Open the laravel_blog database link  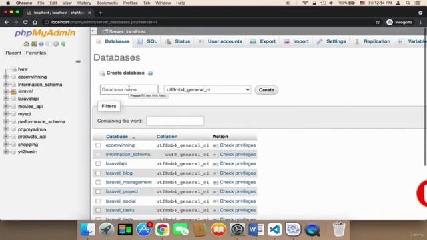[x=119, y=173]
